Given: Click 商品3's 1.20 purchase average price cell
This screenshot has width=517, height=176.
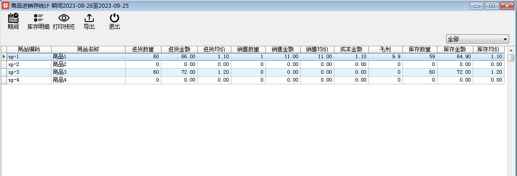Looking at the screenshot, I should tap(214, 72).
